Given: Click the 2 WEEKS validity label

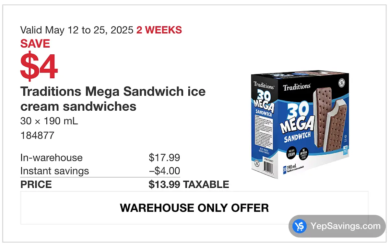Looking at the screenshot, I should [x=159, y=30].
